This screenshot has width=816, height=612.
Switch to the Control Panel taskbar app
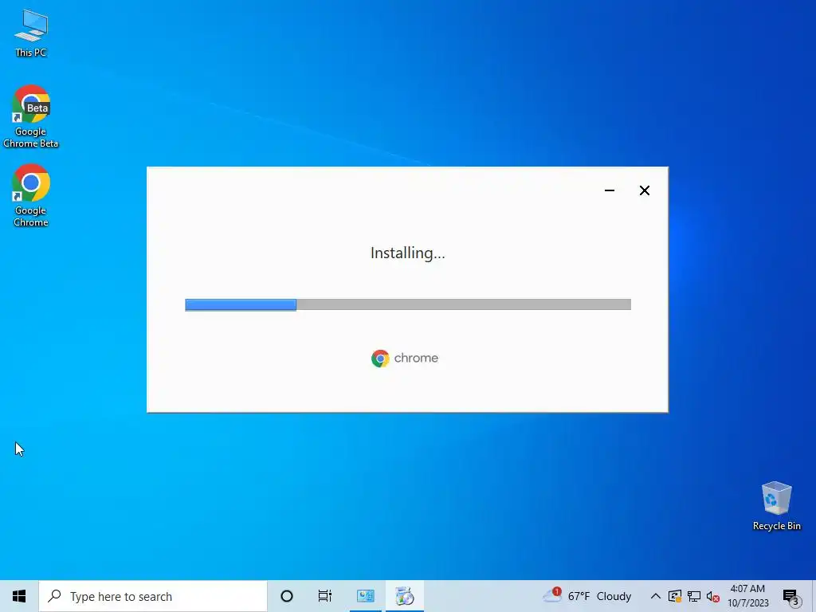pyautogui.click(x=365, y=596)
